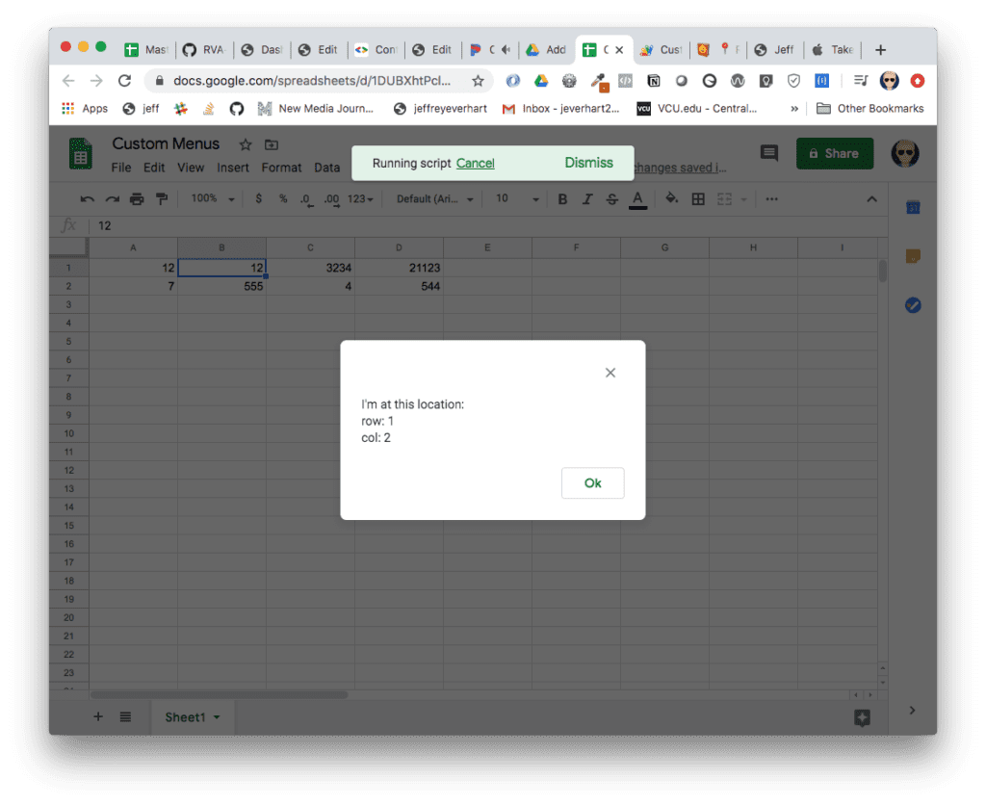Open Google Calendar from the side panel
This screenshot has height=805, width=986.
coord(913,206)
